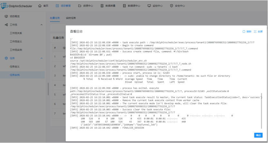Click the FINALIZE_SESSION log line

coord(107,128)
